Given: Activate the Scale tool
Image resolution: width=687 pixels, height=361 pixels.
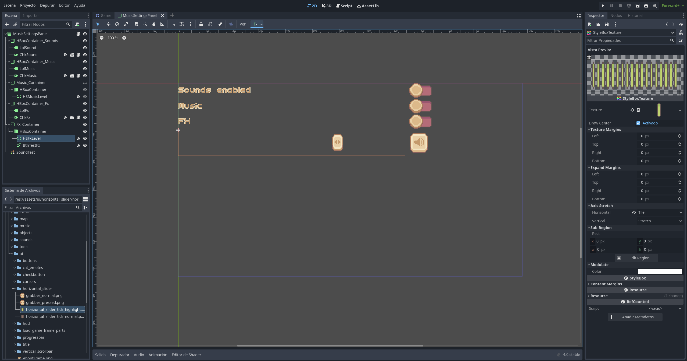Looking at the screenshot, I should [x=126, y=24].
